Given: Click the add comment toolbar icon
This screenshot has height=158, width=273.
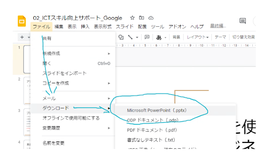Looking at the screenshot, I should point(147,37).
